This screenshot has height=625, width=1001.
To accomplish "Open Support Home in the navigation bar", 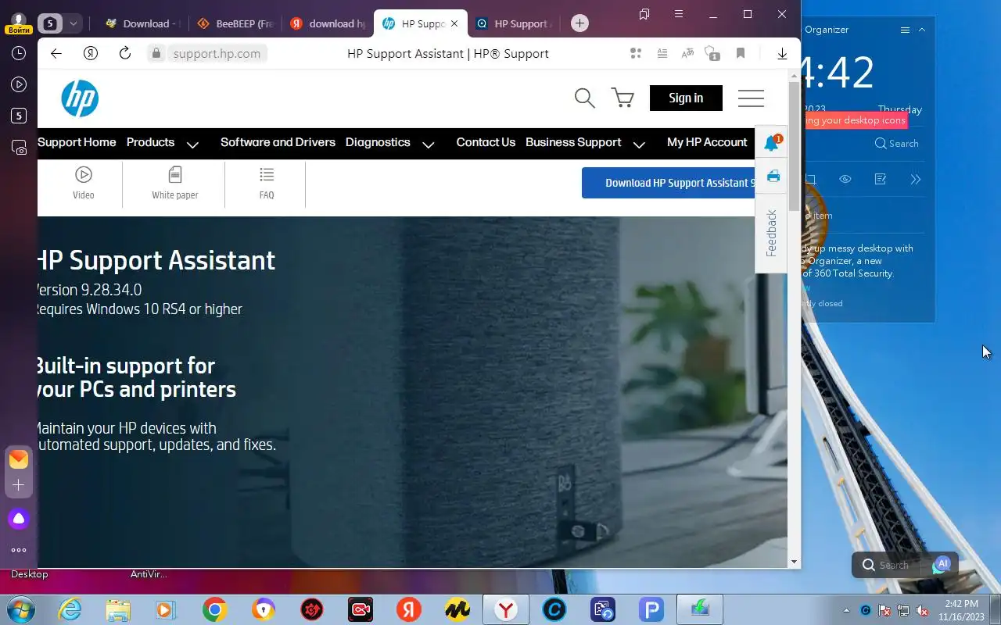I will 77,142.
